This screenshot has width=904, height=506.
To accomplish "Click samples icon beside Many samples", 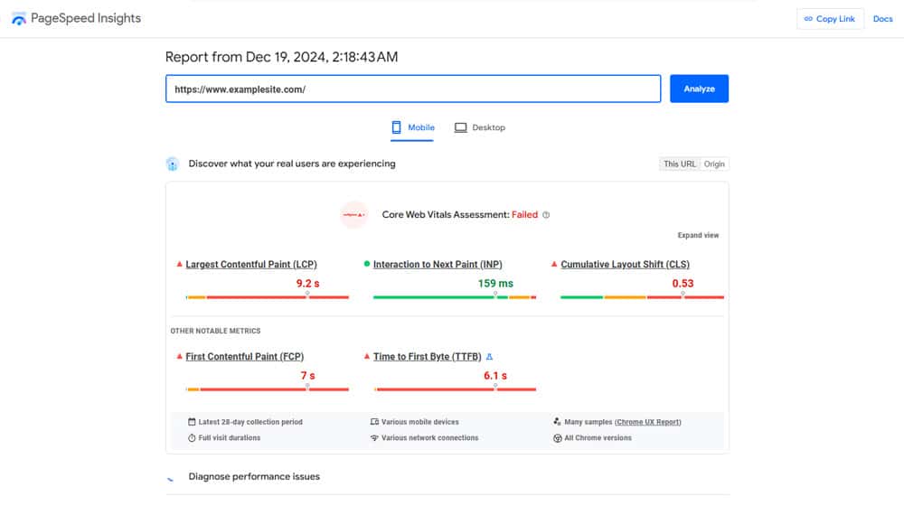I will [x=557, y=422].
